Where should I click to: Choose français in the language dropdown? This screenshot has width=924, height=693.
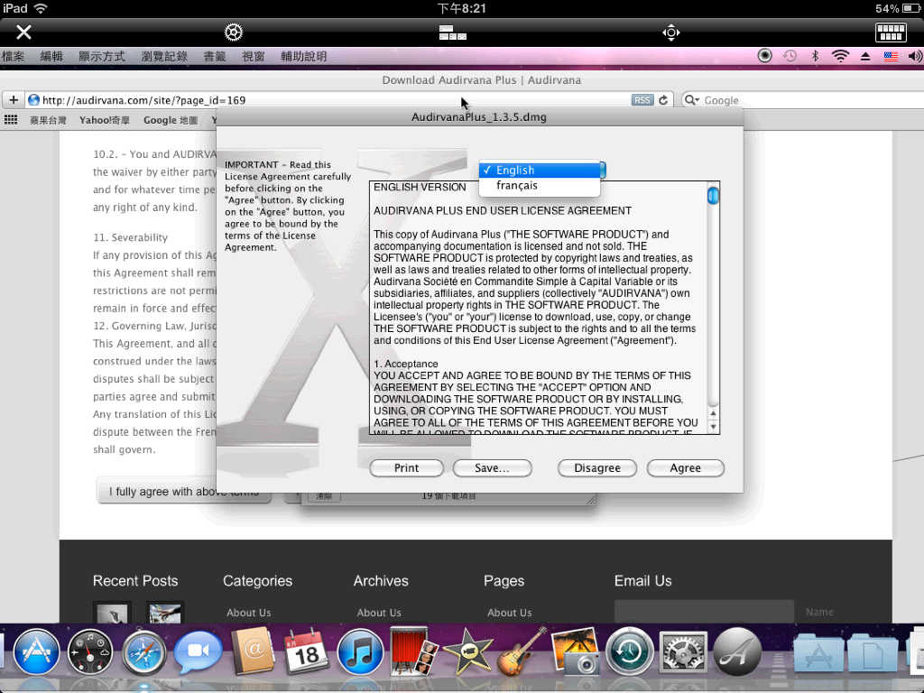[x=539, y=186]
